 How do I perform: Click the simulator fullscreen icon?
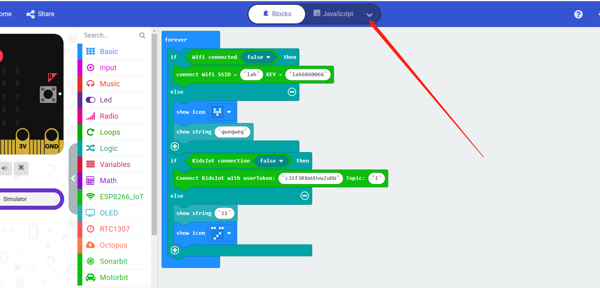[21, 168]
